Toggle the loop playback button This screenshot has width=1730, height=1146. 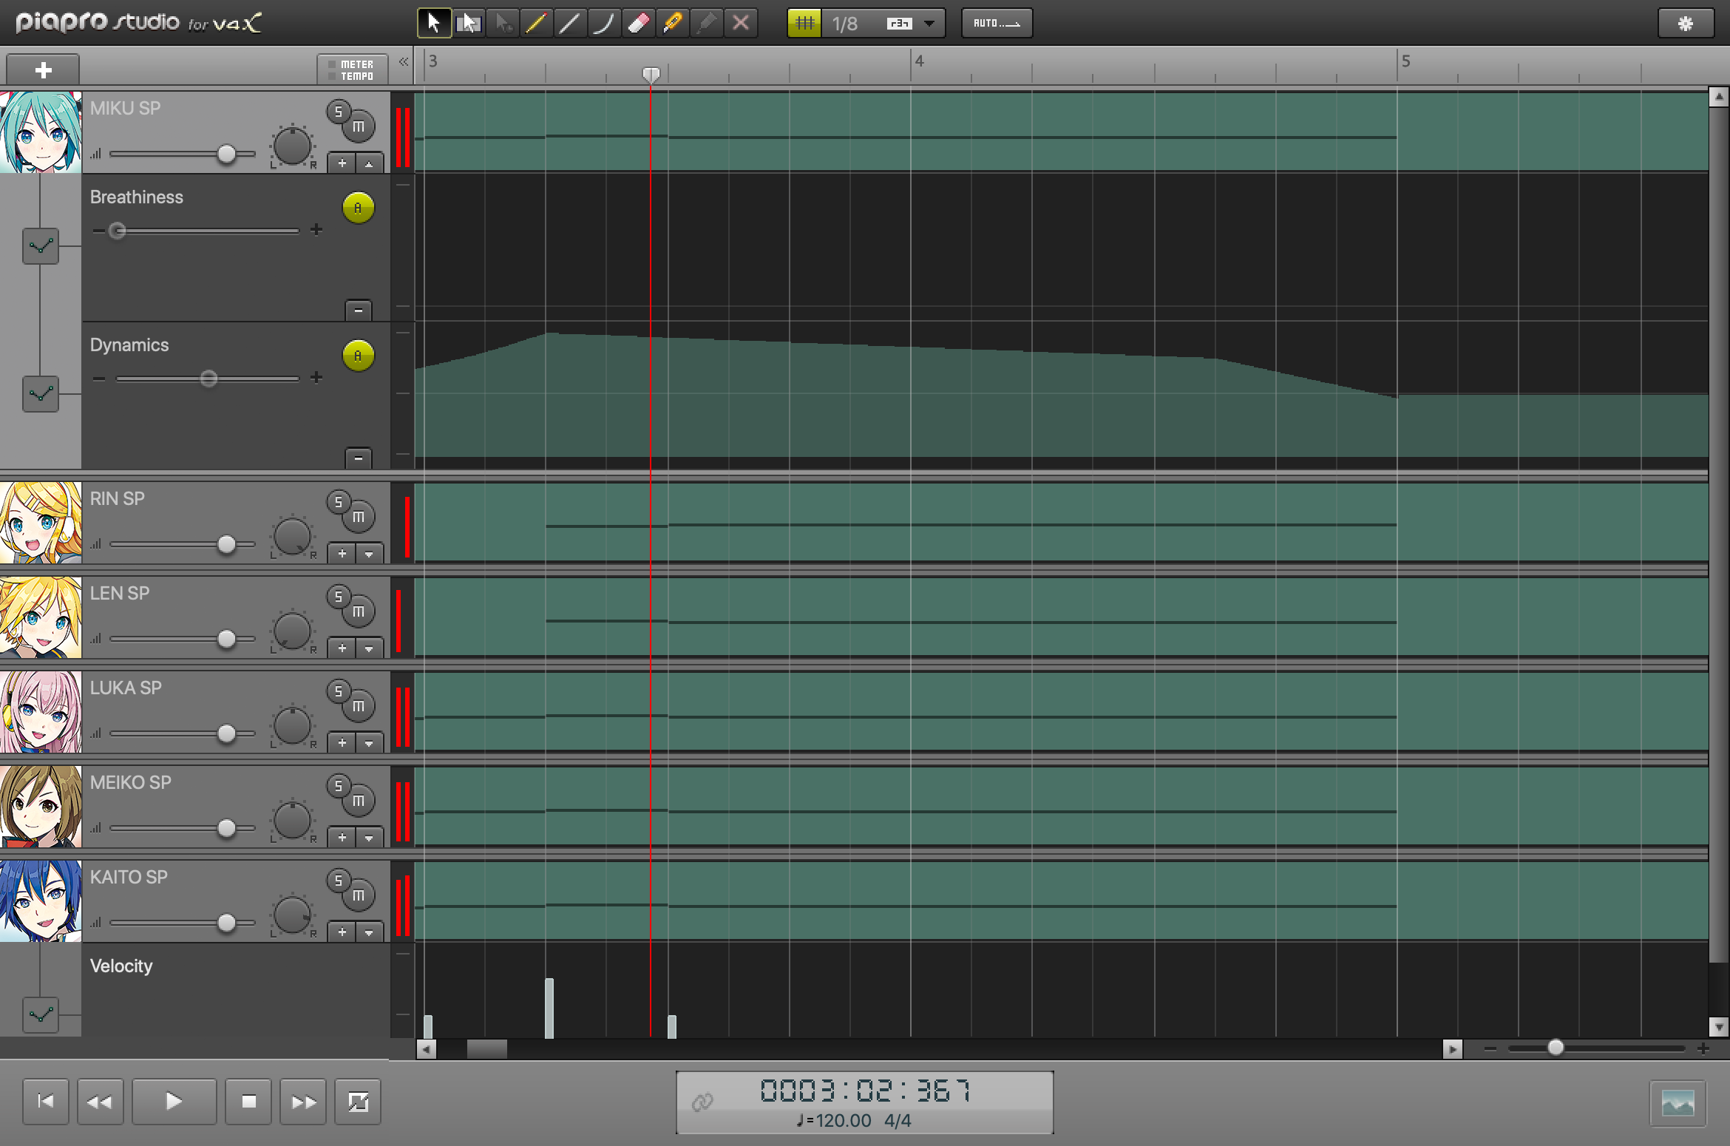coord(358,1102)
